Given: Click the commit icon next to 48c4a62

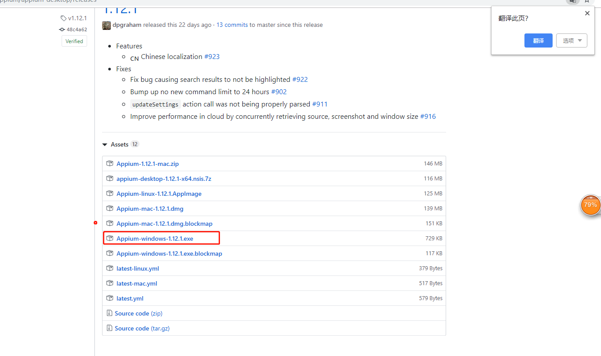Looking at the screenshot, I should point(62,29).
